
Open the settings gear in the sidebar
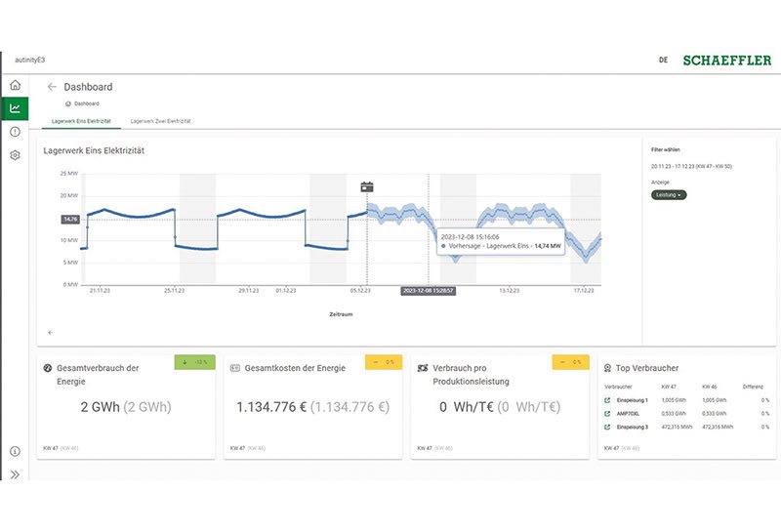tap(15, 155)
